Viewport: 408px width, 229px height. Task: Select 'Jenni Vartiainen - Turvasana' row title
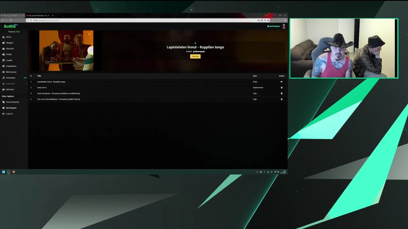click(x=58, y=94)
